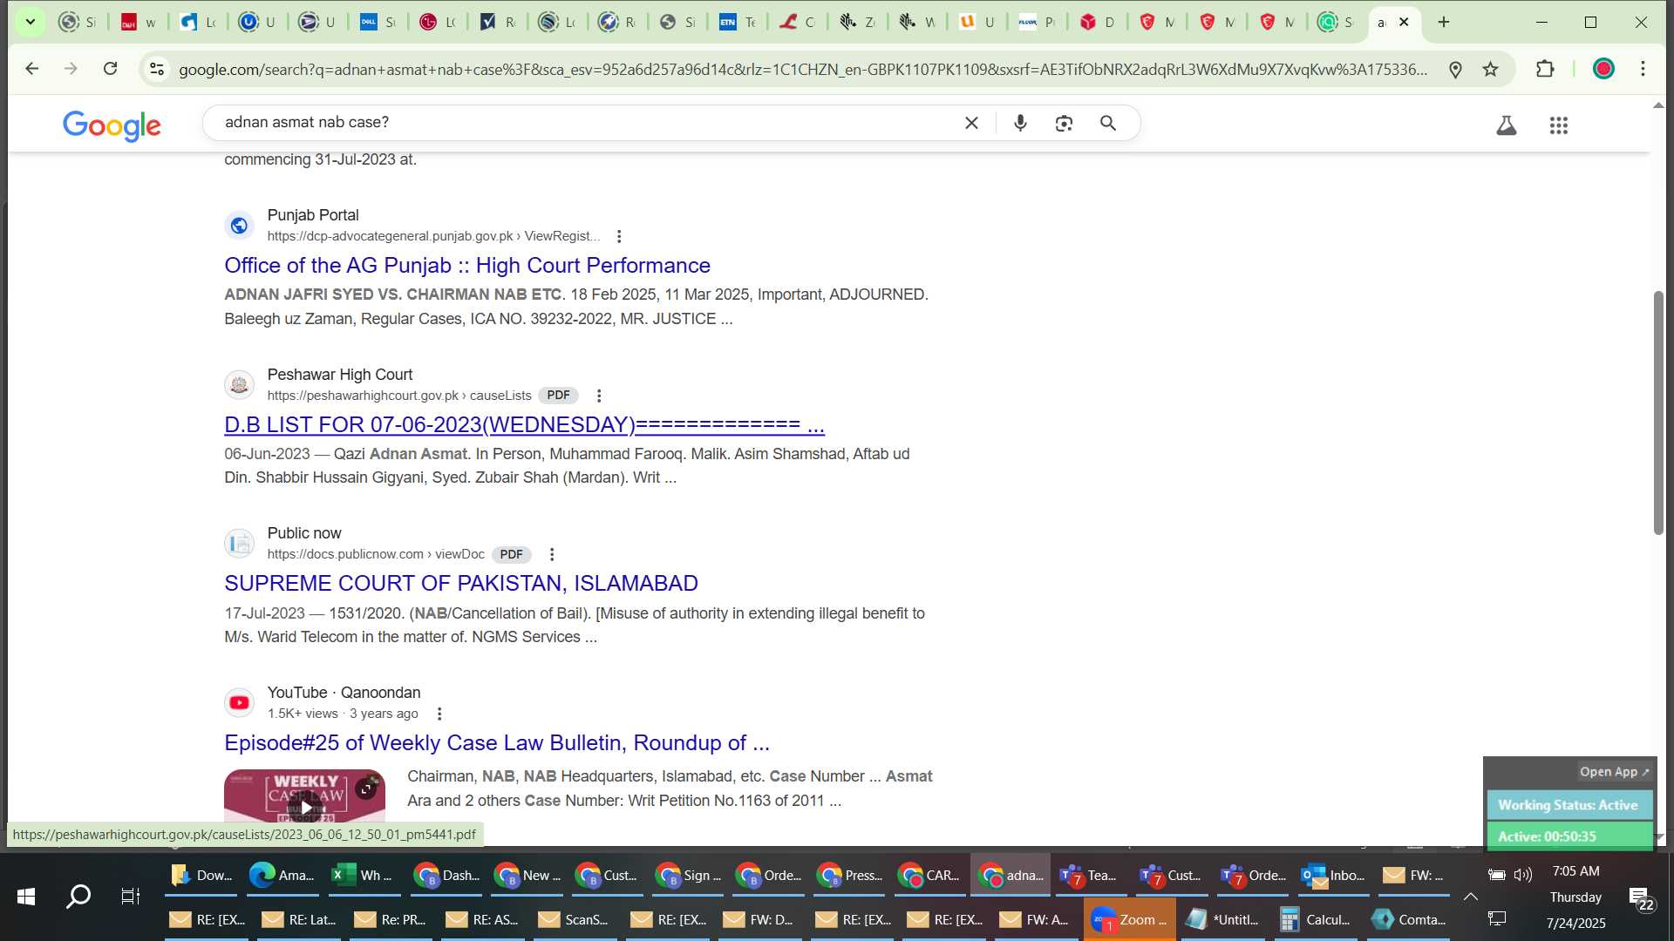Switch to the first tab labeled 'S'
This screenshot has width=1674, height=941.
78,23
